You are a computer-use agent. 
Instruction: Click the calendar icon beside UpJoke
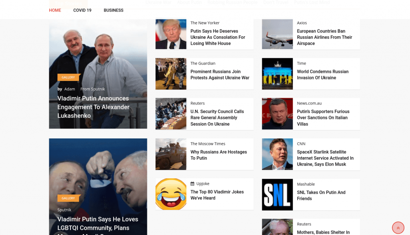click(x=193, y=184)
